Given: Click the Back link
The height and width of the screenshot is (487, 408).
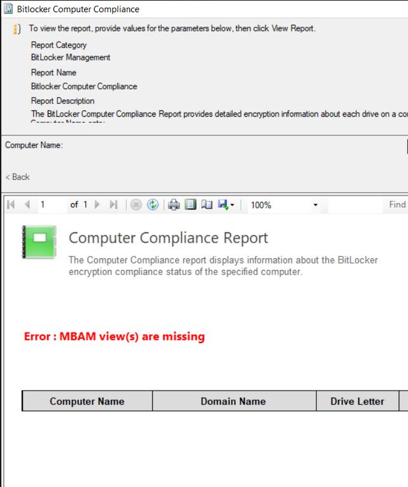Looking at the screenshot, I should click(x=18, y=177).
